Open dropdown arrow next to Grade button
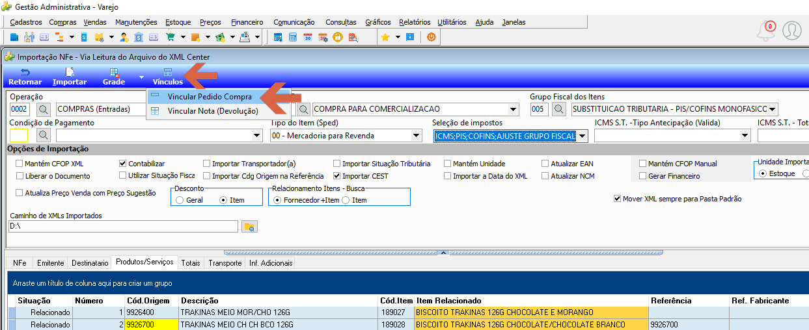Viewport: 809px width, 330px height. [x=141, y=77]
